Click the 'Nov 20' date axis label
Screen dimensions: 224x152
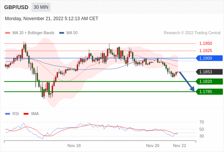[x=153, y=146]
